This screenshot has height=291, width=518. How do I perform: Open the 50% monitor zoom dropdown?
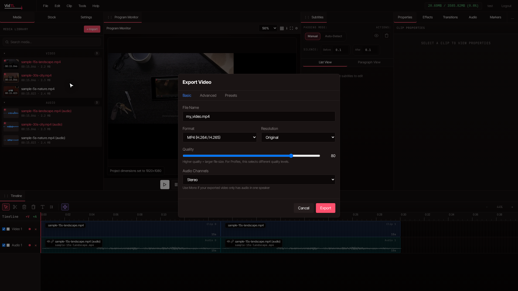click(x=268, y=28)
